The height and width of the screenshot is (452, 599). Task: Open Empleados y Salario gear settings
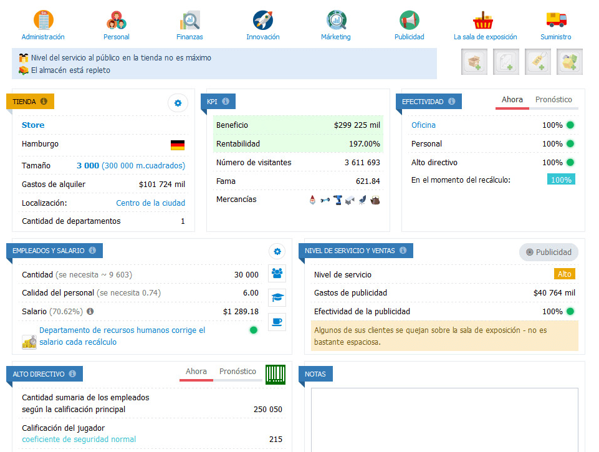277,252
